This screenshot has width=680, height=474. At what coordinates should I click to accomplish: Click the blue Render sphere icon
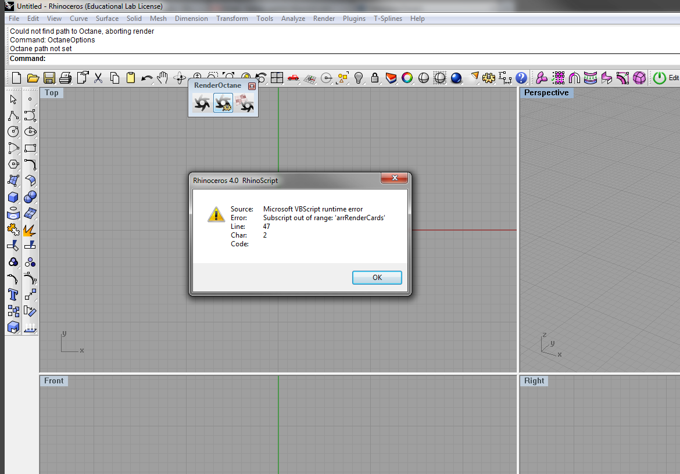tap(456, 78)
